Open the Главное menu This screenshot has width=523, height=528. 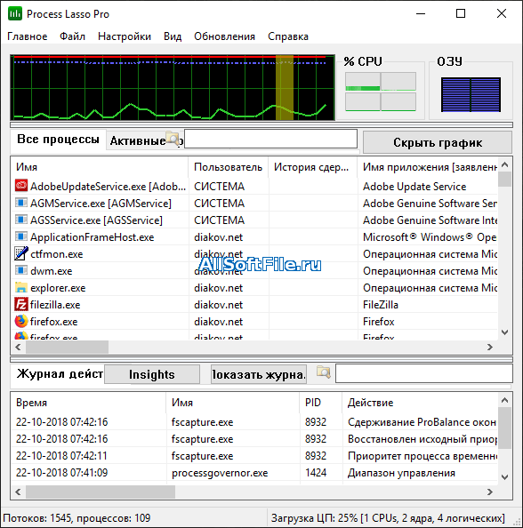[28, 36]
